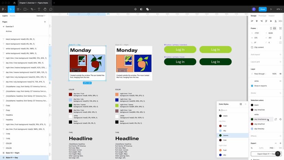This screenshot has height=160, width=284.
Task: Select the Hand tool
Action: (x=45, y=9)
